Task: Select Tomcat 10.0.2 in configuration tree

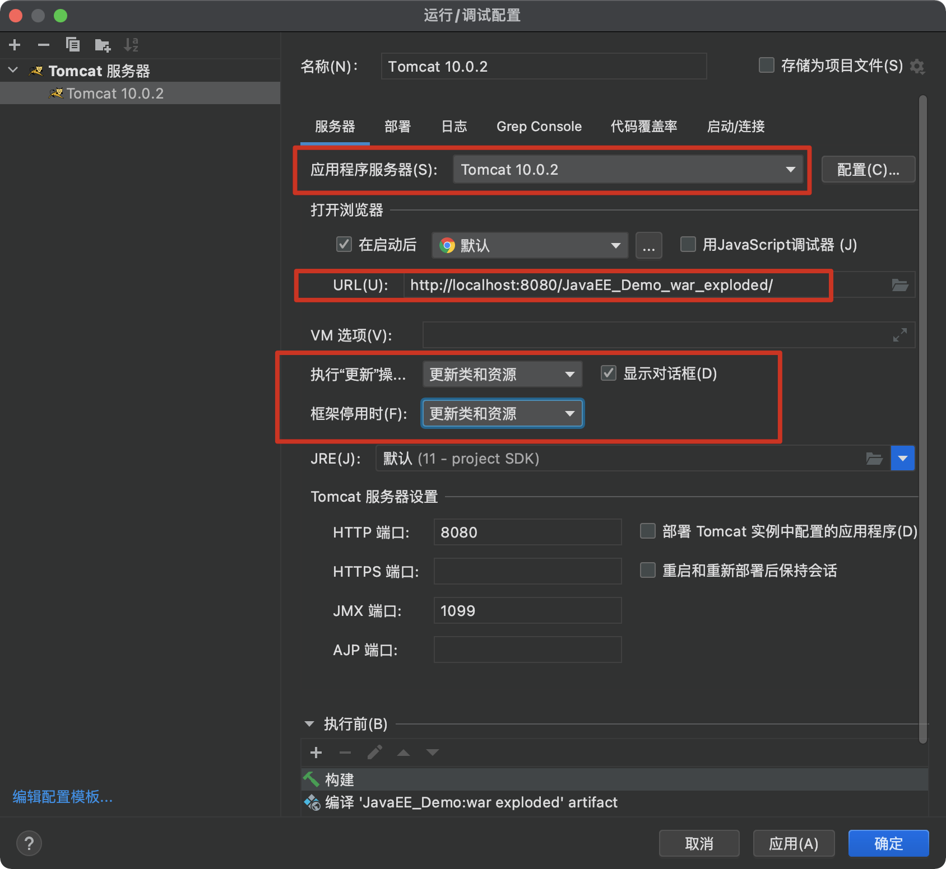Action: point(140,93)
